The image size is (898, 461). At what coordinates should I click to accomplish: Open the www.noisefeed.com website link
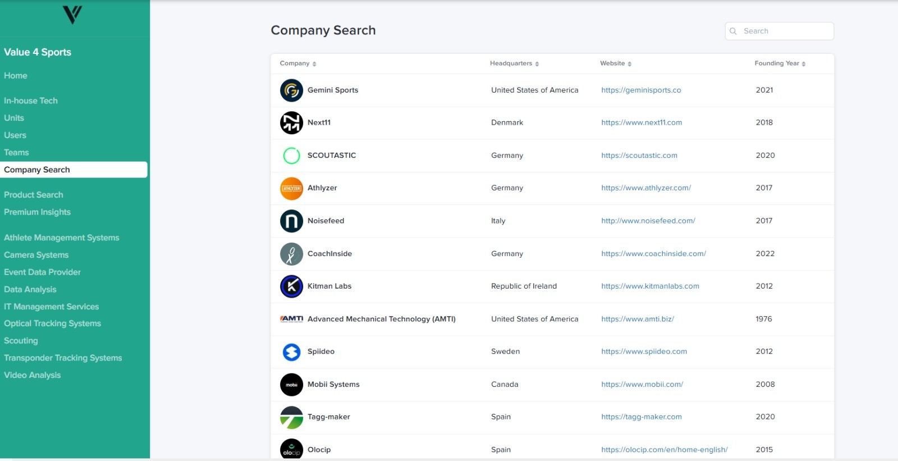point(648,221)
